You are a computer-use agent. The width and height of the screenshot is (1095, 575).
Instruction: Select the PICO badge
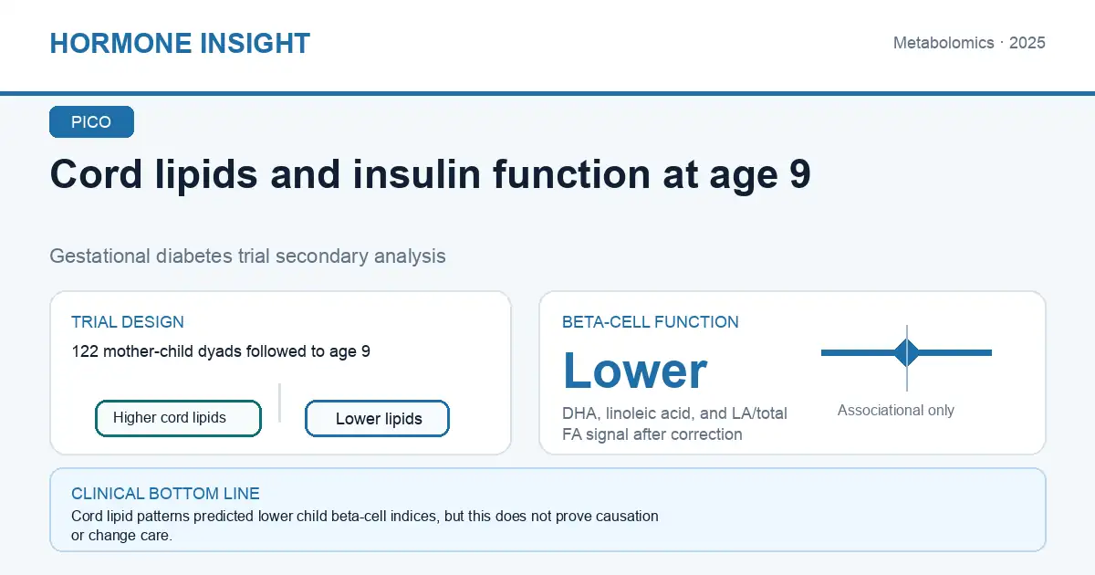point(91,122)
